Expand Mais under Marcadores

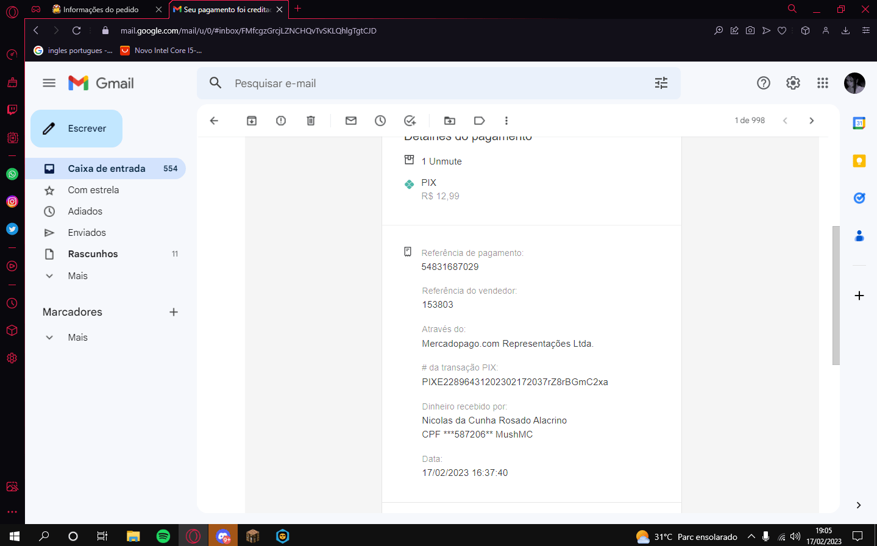click(x=78, y=338)
